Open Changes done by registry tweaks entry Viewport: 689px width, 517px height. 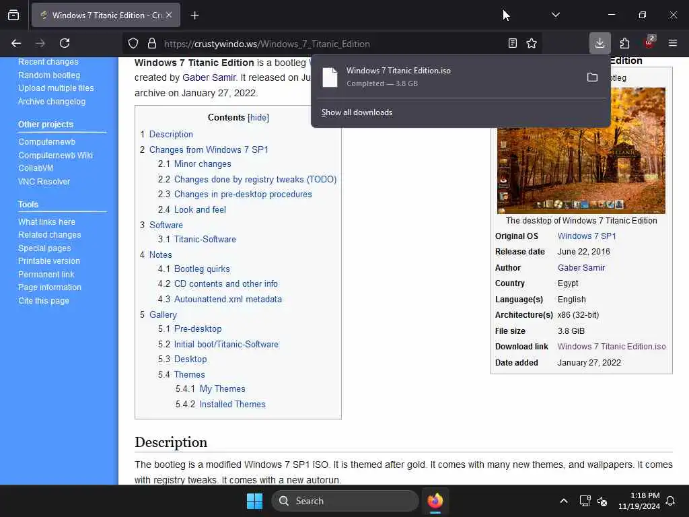click(248, 179)
